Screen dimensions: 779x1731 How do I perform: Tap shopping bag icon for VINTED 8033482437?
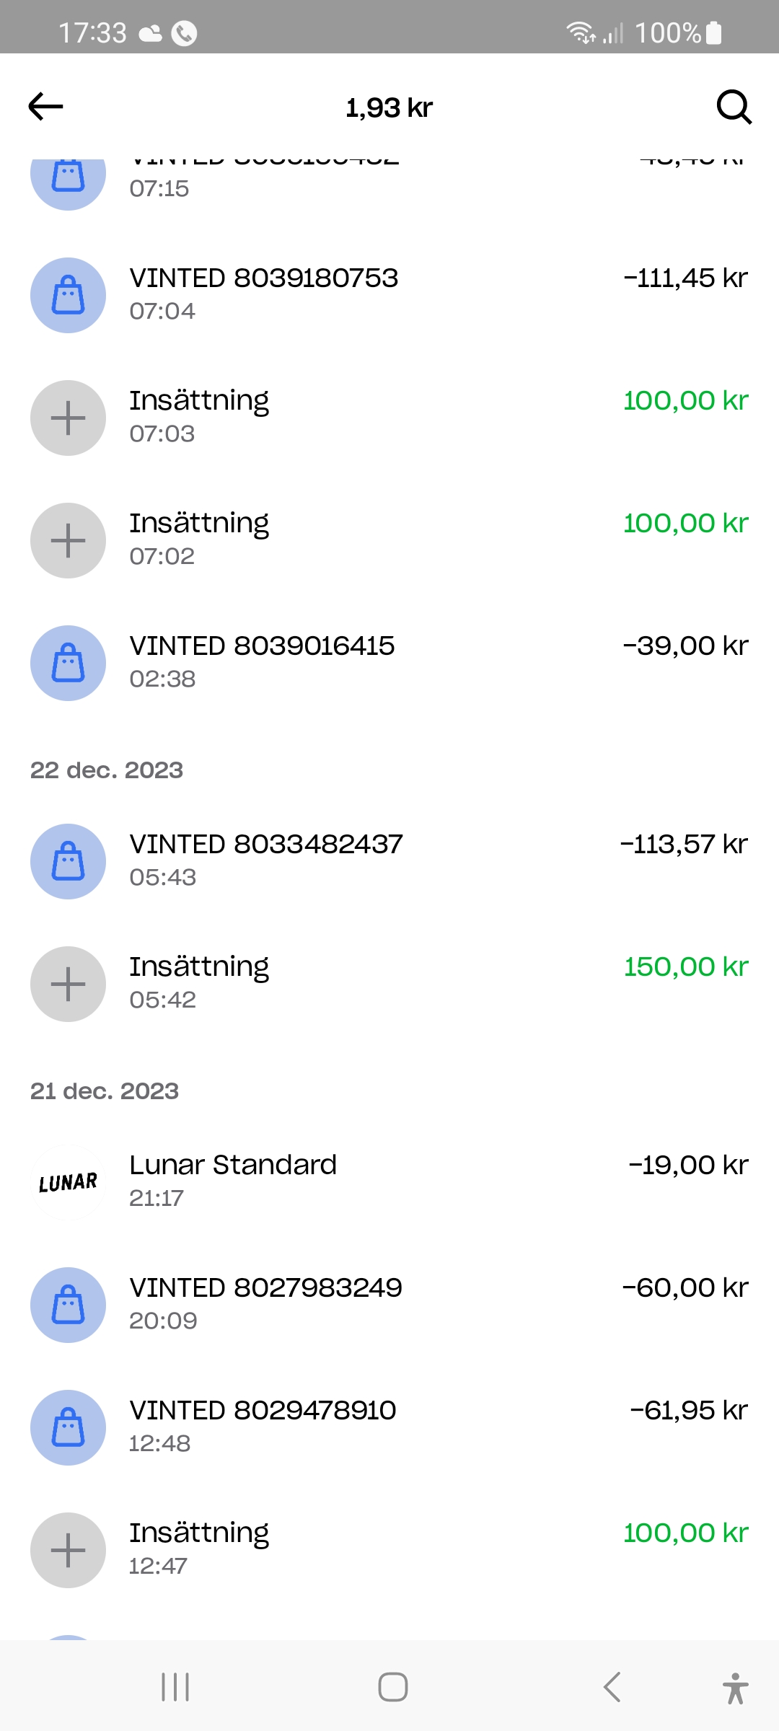click(69, 862)
